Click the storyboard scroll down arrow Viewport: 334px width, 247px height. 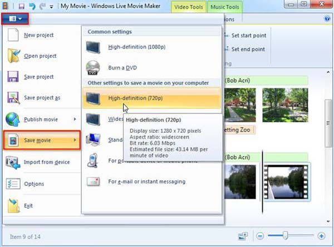(328, 221)
